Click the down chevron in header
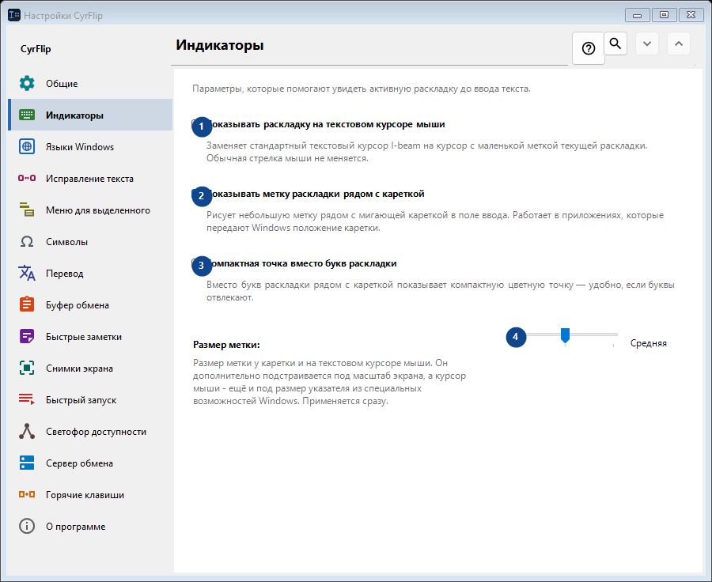The width and height of the screenshot is (712, 582). (647, 43)
